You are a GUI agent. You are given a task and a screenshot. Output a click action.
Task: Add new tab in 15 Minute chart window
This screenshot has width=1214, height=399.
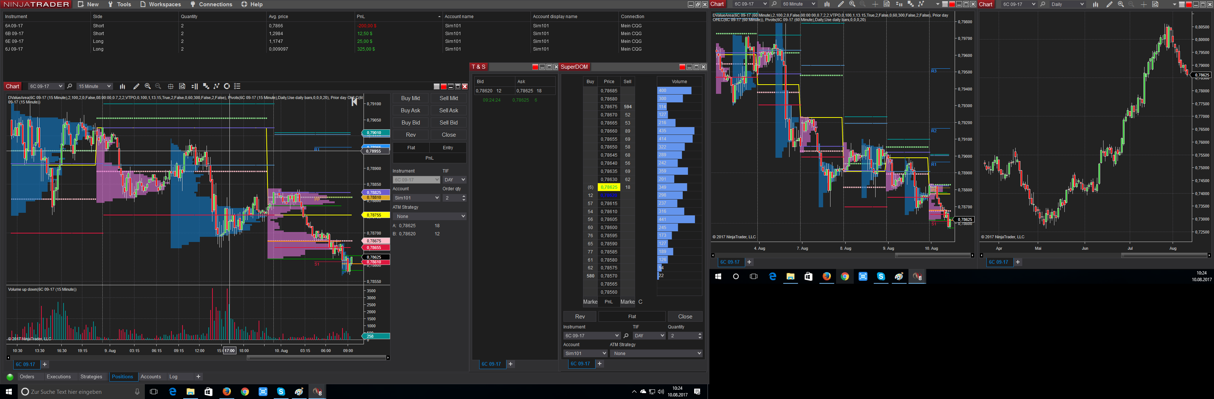[x=45, y=364]
